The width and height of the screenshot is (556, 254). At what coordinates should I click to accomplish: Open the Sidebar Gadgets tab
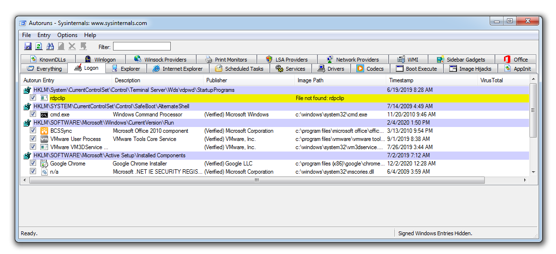click(461, 60)
